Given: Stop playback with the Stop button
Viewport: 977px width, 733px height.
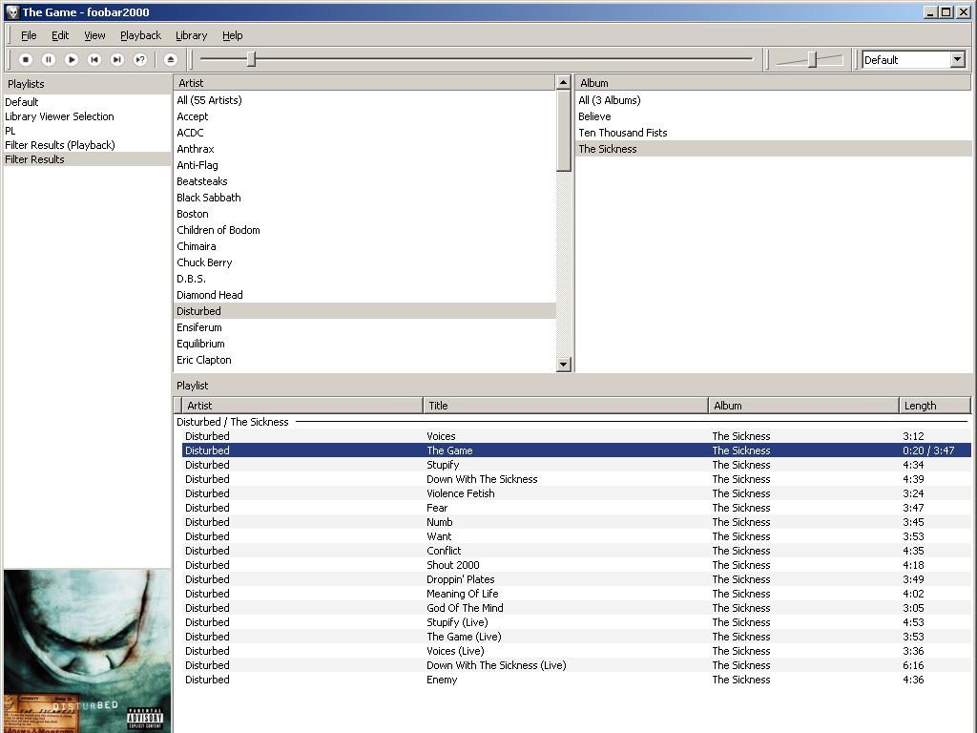Looking at the screenshot, I should click(26, 59).
